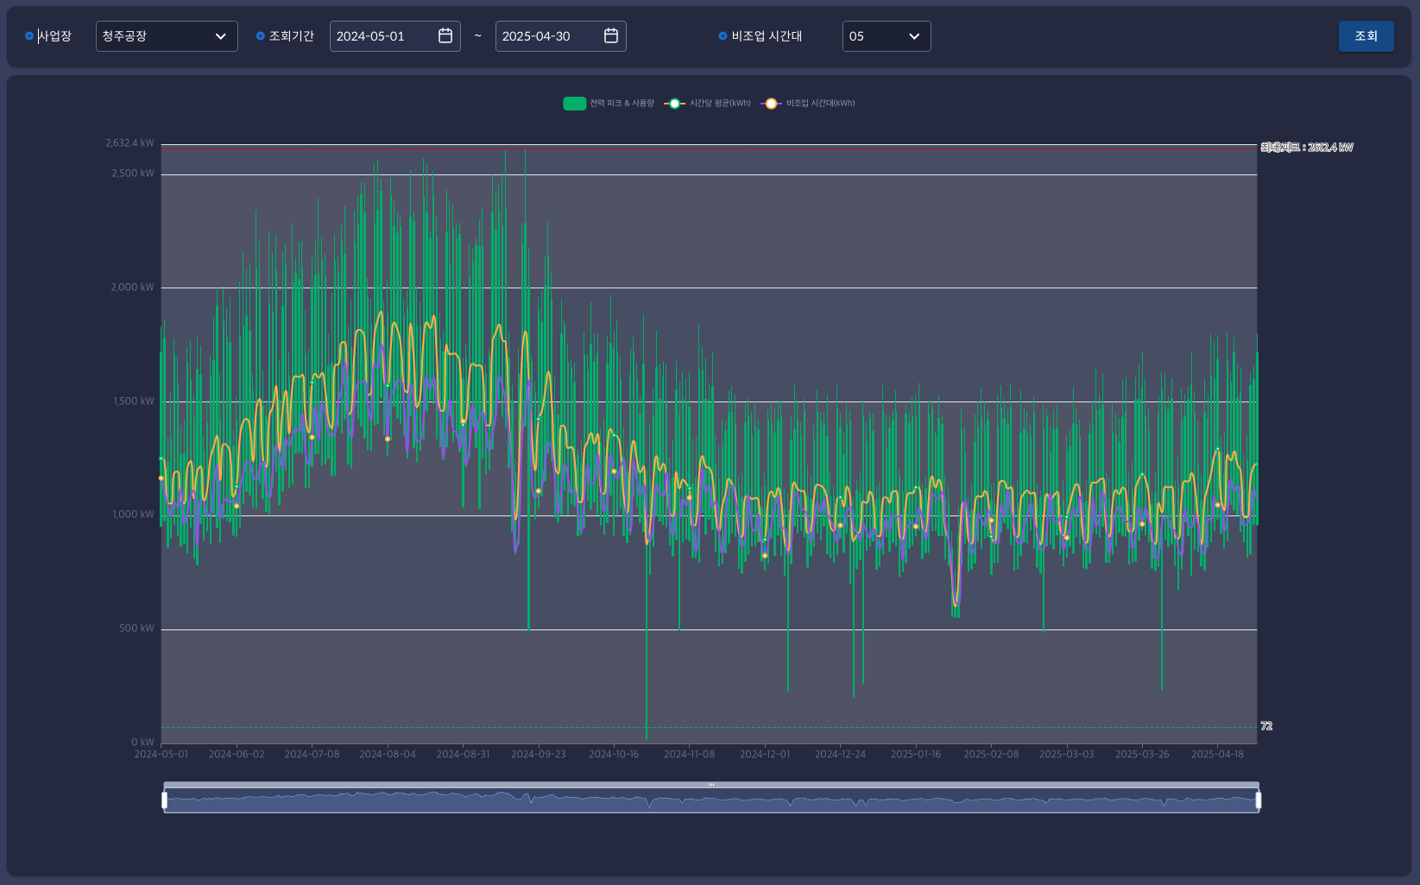Click the 비조업 시간대(kWh) legend marker icon

click(771, 104)
